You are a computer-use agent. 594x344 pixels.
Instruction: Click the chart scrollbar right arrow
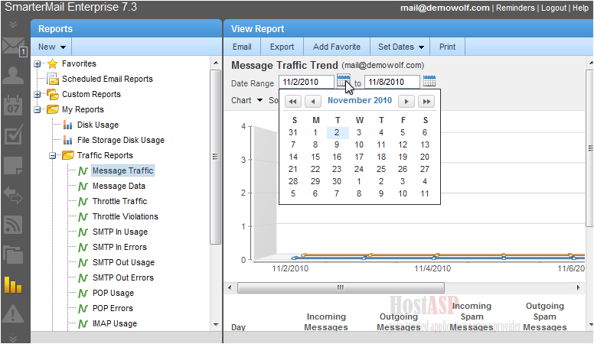tap(578, 288)
